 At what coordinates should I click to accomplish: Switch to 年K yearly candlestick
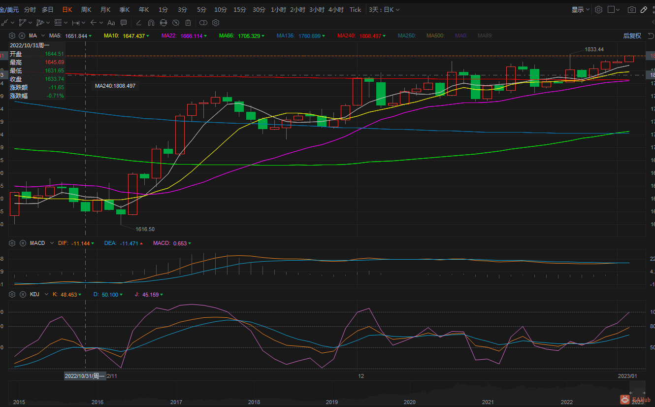(x=144, y=9)
